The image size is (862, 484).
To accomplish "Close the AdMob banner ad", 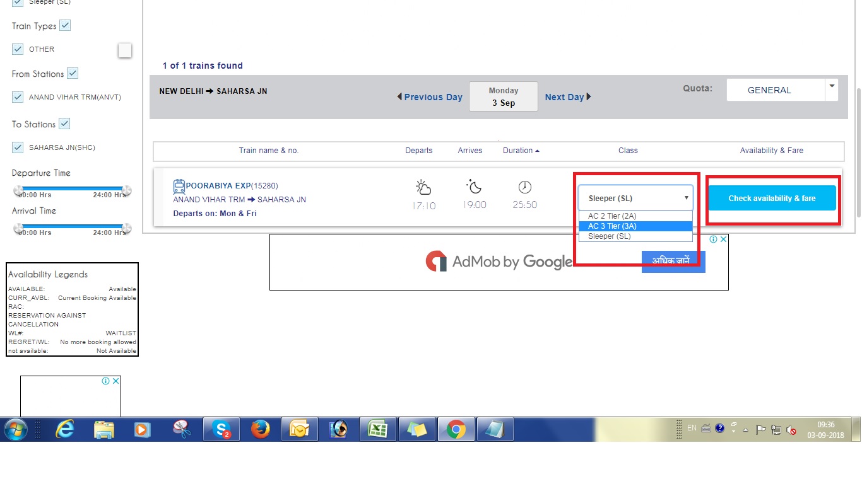I will coord(723,239).
